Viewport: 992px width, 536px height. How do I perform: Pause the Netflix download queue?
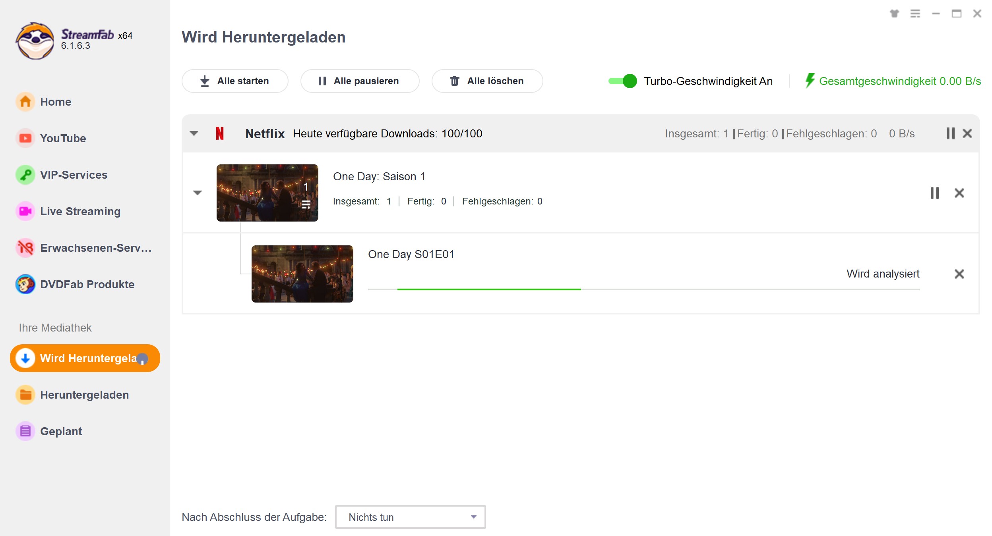950,133
